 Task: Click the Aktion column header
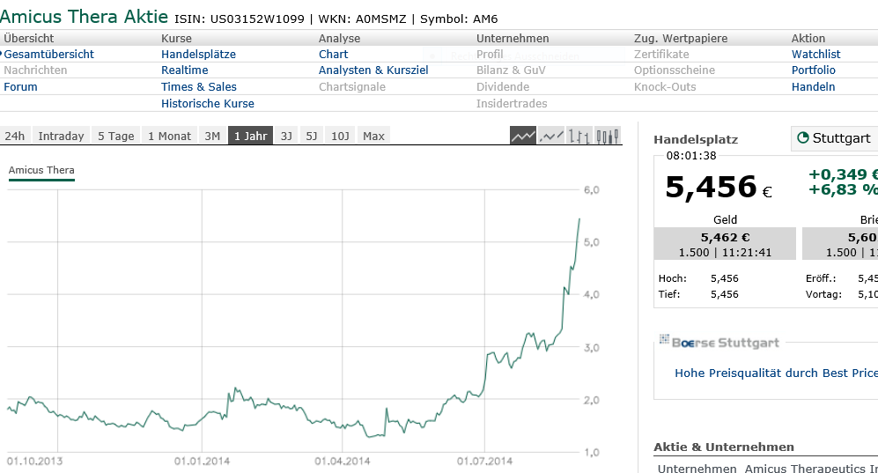point(808,38)
